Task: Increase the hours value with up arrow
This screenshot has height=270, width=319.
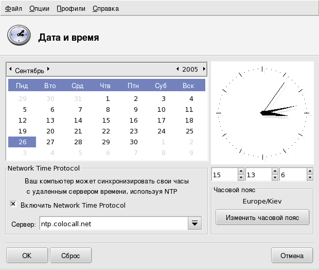Action: pos(241,173)
